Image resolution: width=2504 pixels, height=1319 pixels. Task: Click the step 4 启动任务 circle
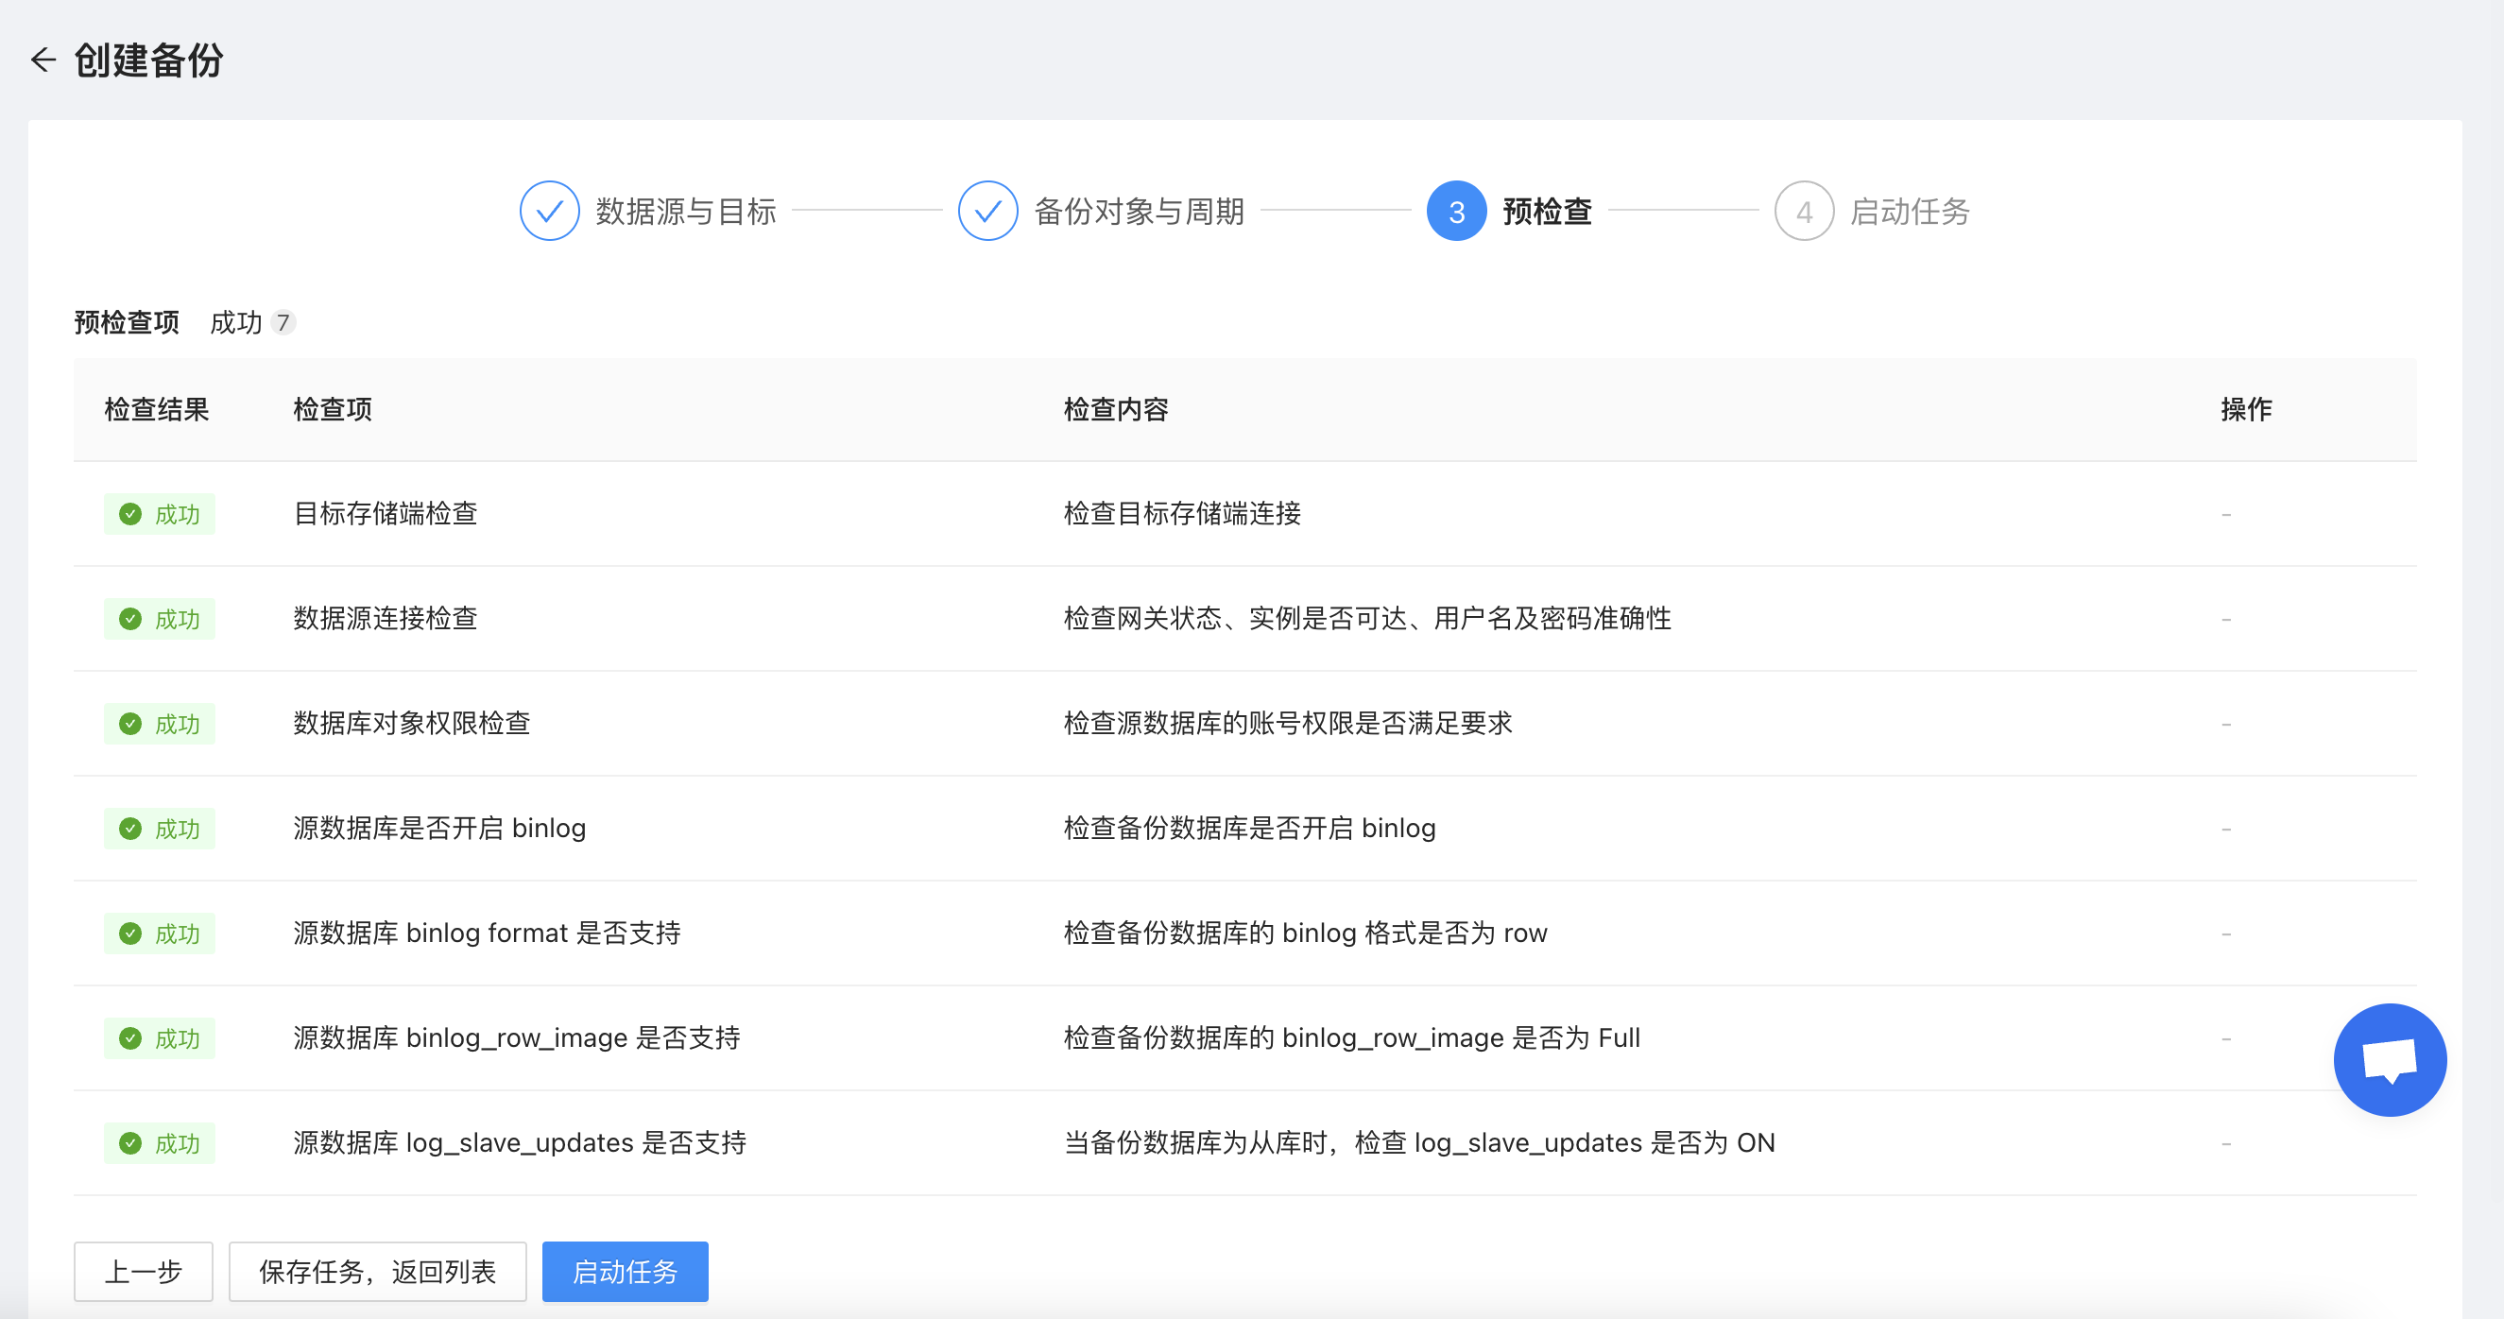pyautogui.click(x=1803, y=211)
